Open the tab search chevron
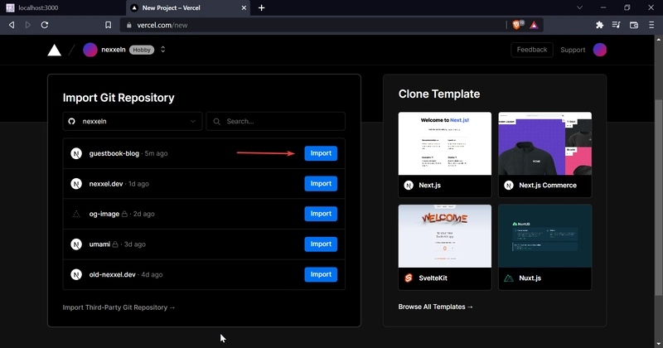The image size is (663, 348). coord(579,7)
